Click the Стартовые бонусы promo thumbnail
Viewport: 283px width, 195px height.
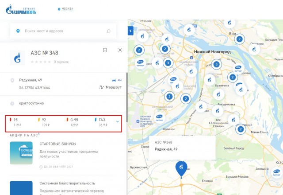click(x=21, y=153)
